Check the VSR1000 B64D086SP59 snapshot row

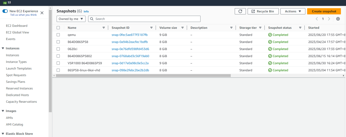coord(58,63)
